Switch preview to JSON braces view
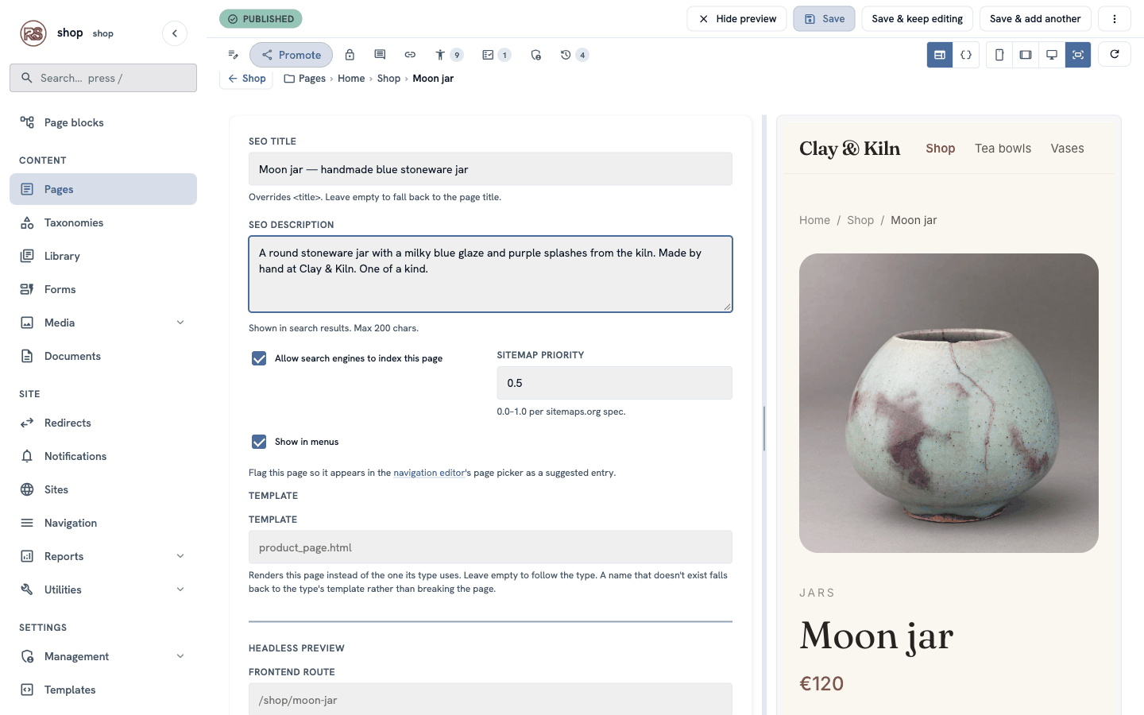This screenshot has height=715, width=1144. point(966,55)
